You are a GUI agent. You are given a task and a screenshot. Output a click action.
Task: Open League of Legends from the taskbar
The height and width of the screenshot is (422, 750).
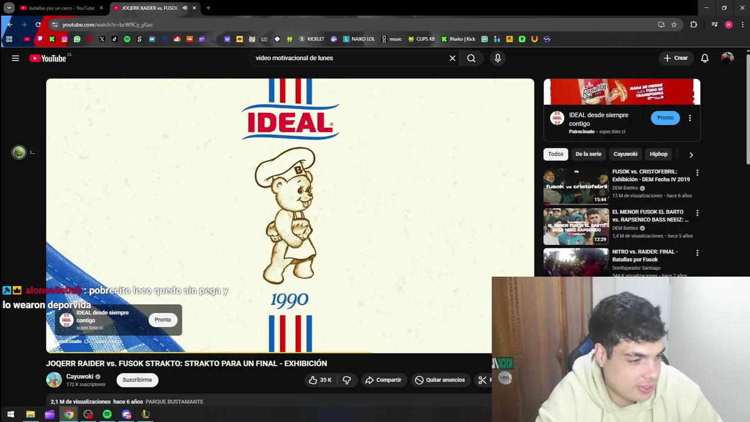click(x=145, y=414)
